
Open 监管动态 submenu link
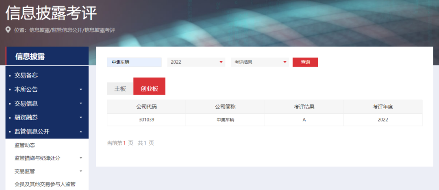[x=25, y=145]
